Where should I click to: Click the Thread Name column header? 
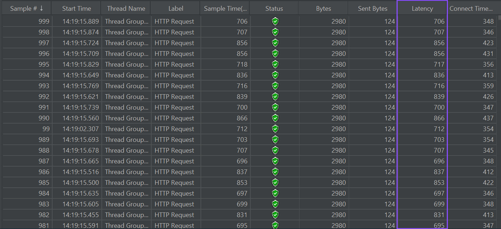coord(126,8)
